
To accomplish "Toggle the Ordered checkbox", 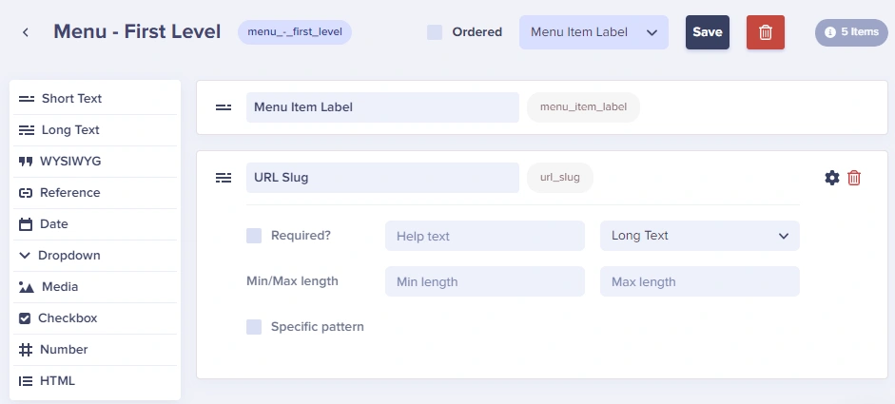I will pos(435,32).
